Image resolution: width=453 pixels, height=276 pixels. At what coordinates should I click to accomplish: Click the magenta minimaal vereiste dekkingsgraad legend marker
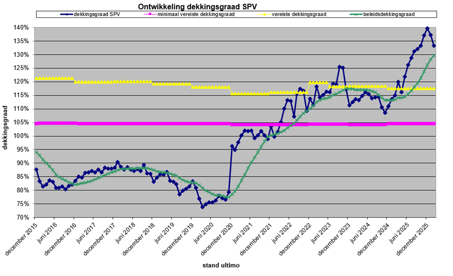[x=150, y=14]
